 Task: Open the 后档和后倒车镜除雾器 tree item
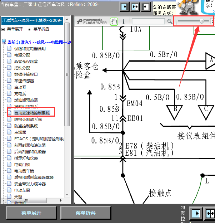coord(34,177)
